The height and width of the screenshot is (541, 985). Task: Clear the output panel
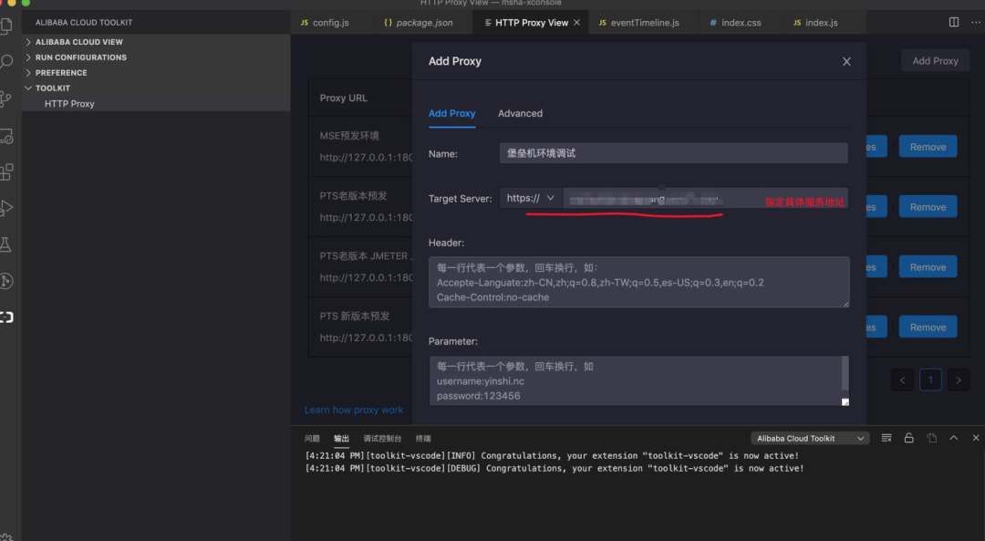(886, 438)
